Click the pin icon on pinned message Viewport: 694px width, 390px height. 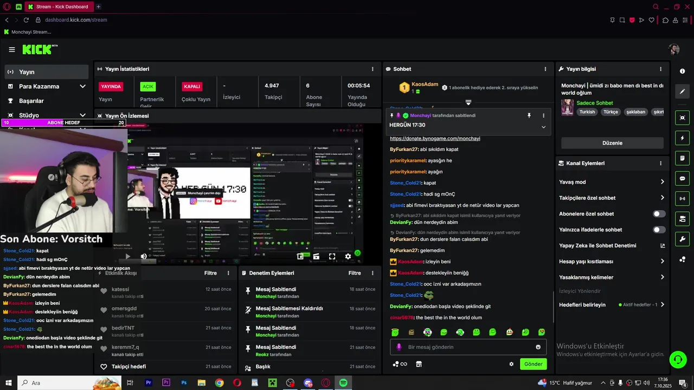click(529, 115)
